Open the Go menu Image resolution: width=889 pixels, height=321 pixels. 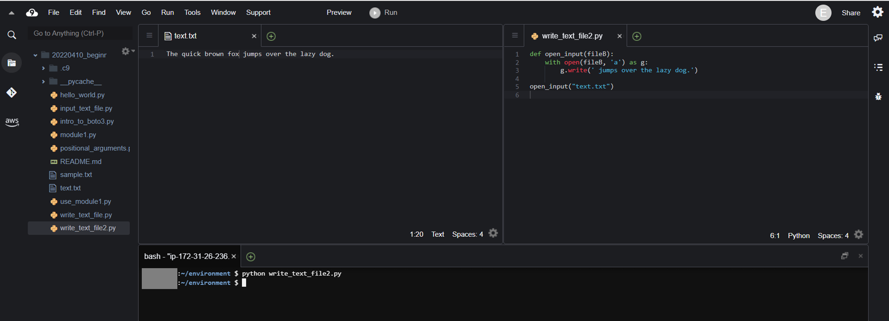click(x=146, y=12)
